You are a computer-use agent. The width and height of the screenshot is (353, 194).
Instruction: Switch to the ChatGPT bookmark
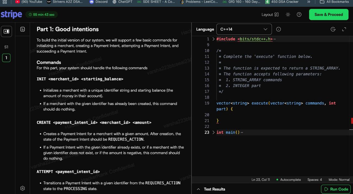pyautogui.click(x=122, y=2)
